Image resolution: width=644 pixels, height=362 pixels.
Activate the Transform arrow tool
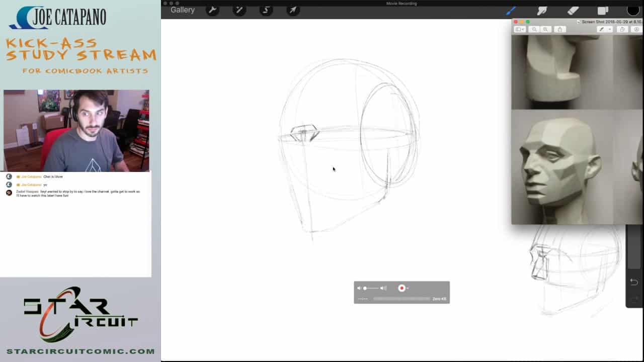(x=293, y=10)
